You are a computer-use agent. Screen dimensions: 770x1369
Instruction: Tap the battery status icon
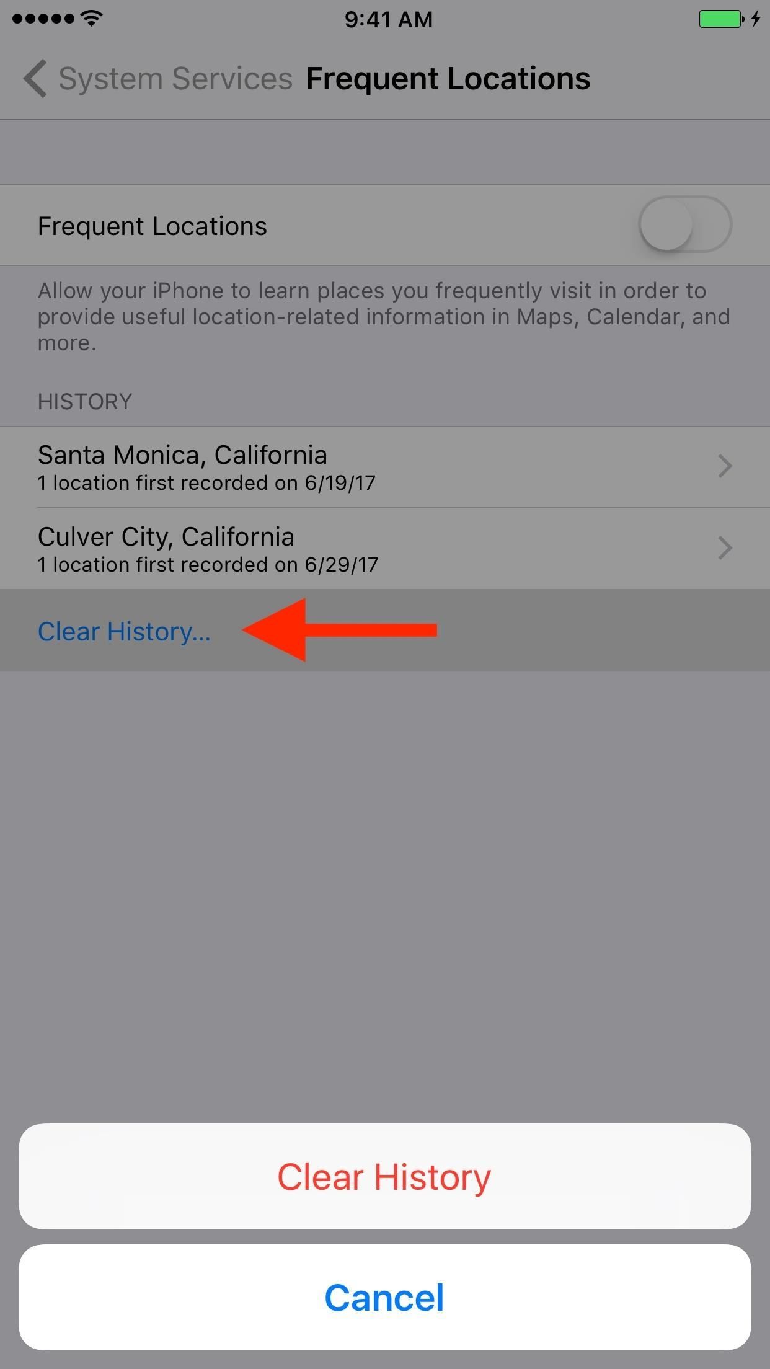(x=721, y=19)
